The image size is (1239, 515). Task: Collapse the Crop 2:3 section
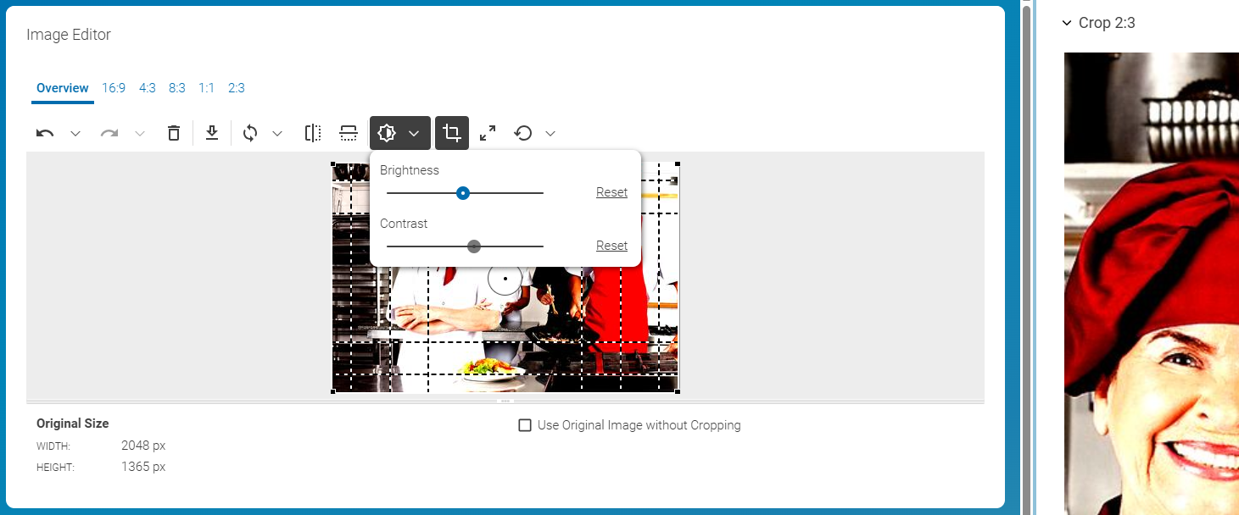point(1067,23)
